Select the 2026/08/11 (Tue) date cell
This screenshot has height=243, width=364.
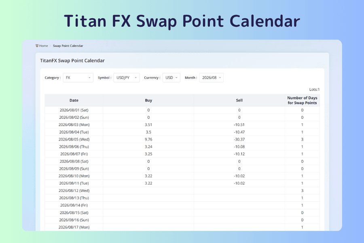click(x=74, y=183)
